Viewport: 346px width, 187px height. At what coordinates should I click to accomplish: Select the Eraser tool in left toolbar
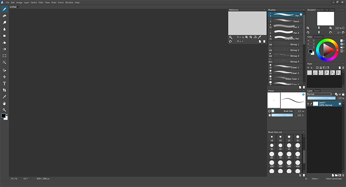point(4,16)
